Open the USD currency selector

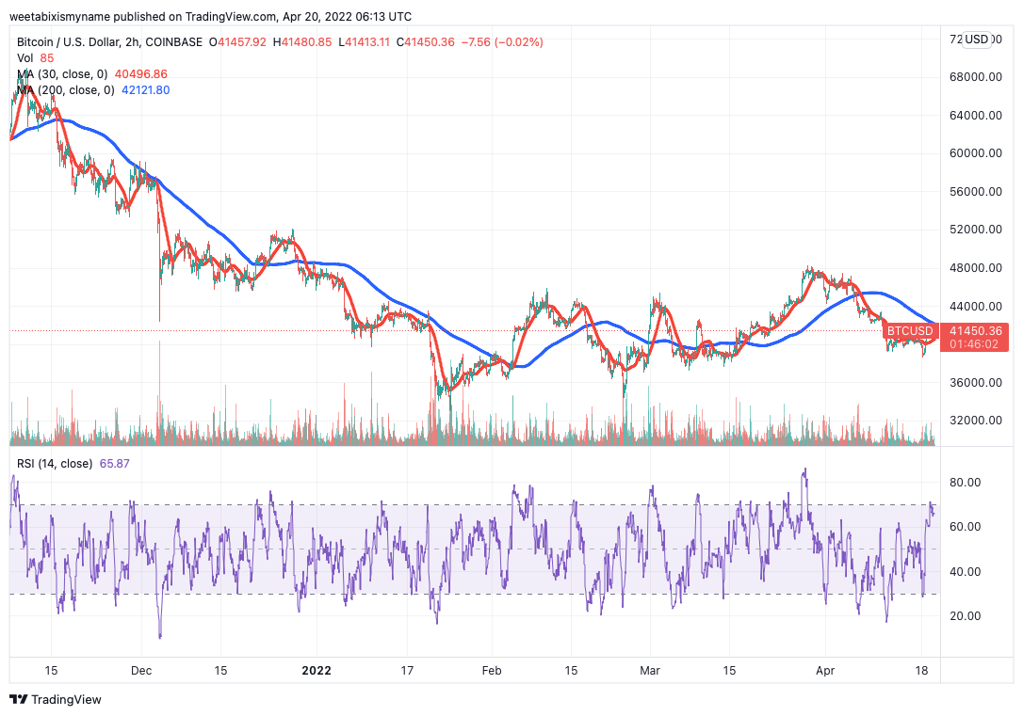click(976, 40)
